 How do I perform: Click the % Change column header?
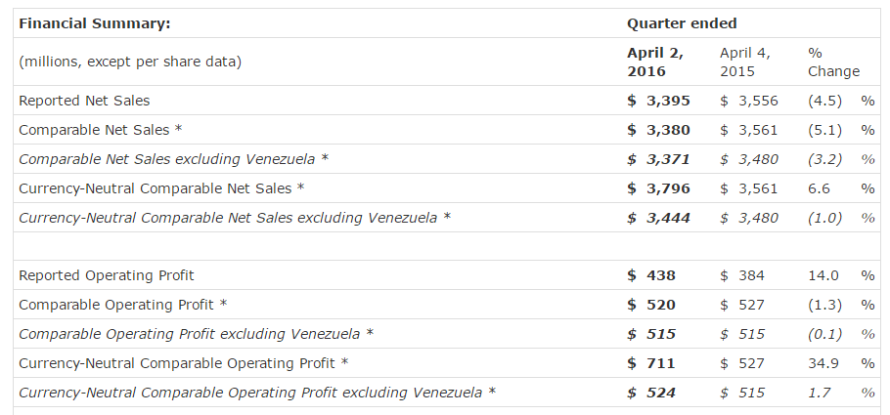834,62
